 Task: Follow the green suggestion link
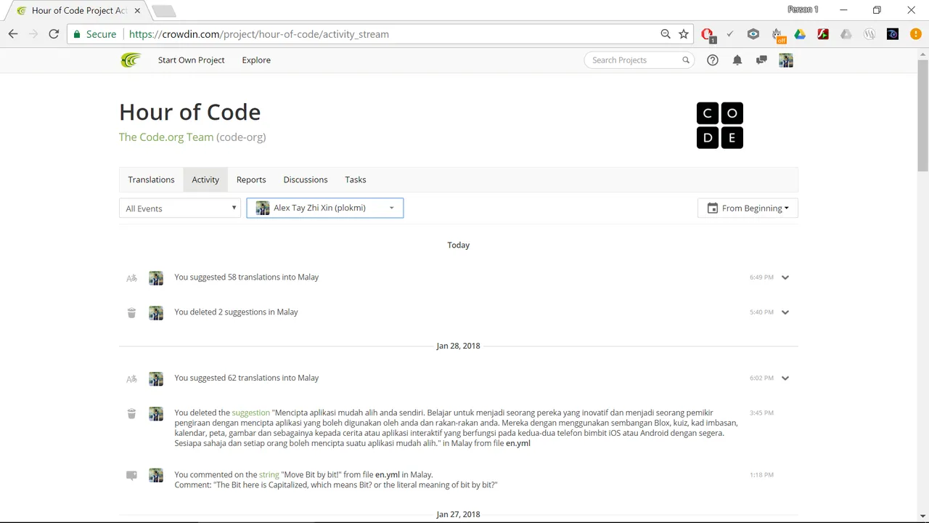pos(250,413)
